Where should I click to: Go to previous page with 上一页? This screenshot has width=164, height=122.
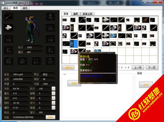point(138,68)
